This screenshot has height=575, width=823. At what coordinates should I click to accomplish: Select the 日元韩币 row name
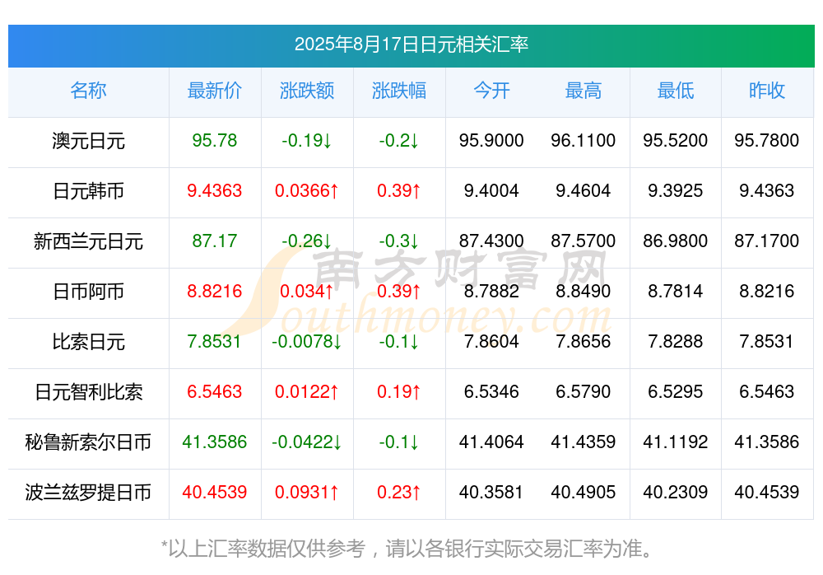88,191
